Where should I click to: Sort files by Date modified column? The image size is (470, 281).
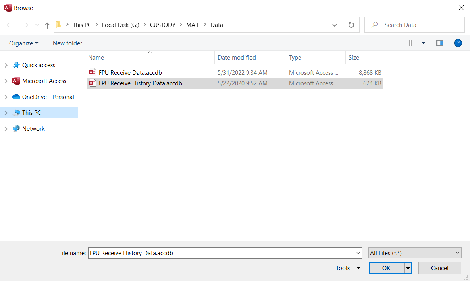pyautogui.click(x=237, y=58)
